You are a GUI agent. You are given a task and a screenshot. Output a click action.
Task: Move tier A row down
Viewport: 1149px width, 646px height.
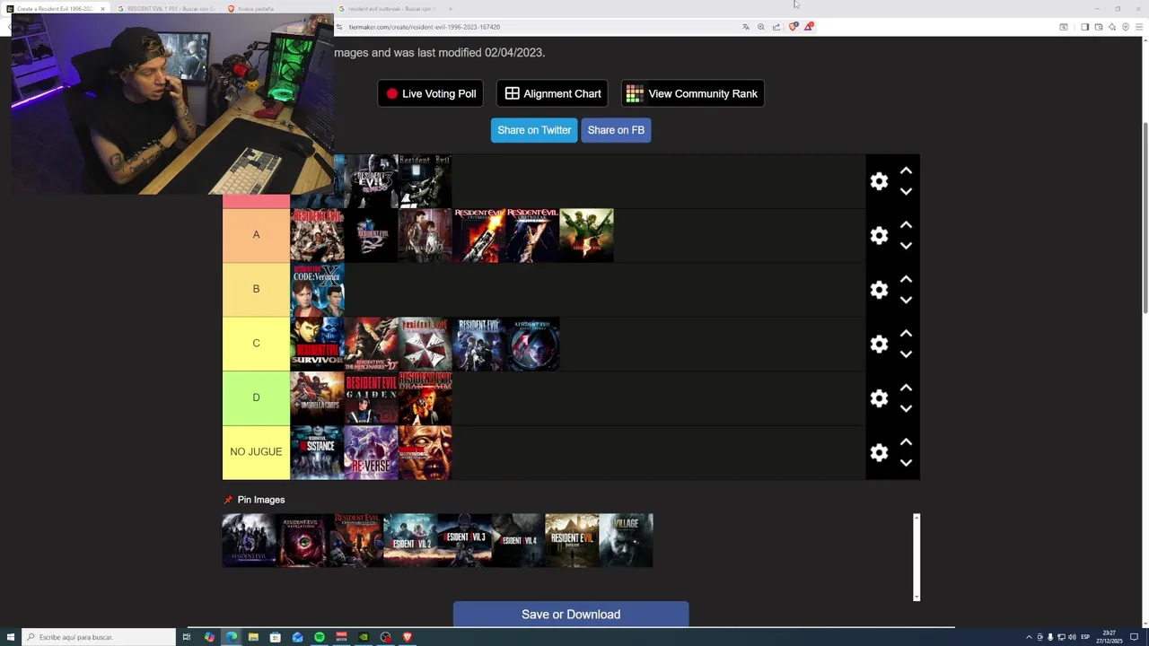[x=906, y=246]
